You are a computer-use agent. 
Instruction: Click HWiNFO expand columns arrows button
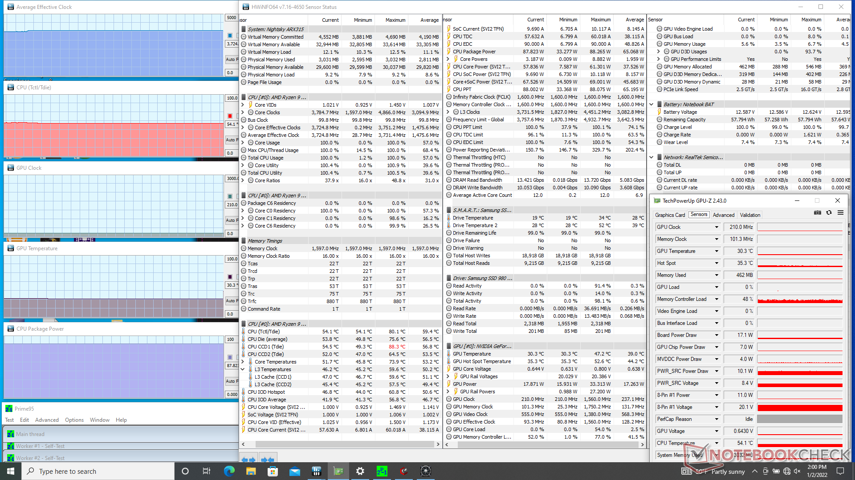248,460
